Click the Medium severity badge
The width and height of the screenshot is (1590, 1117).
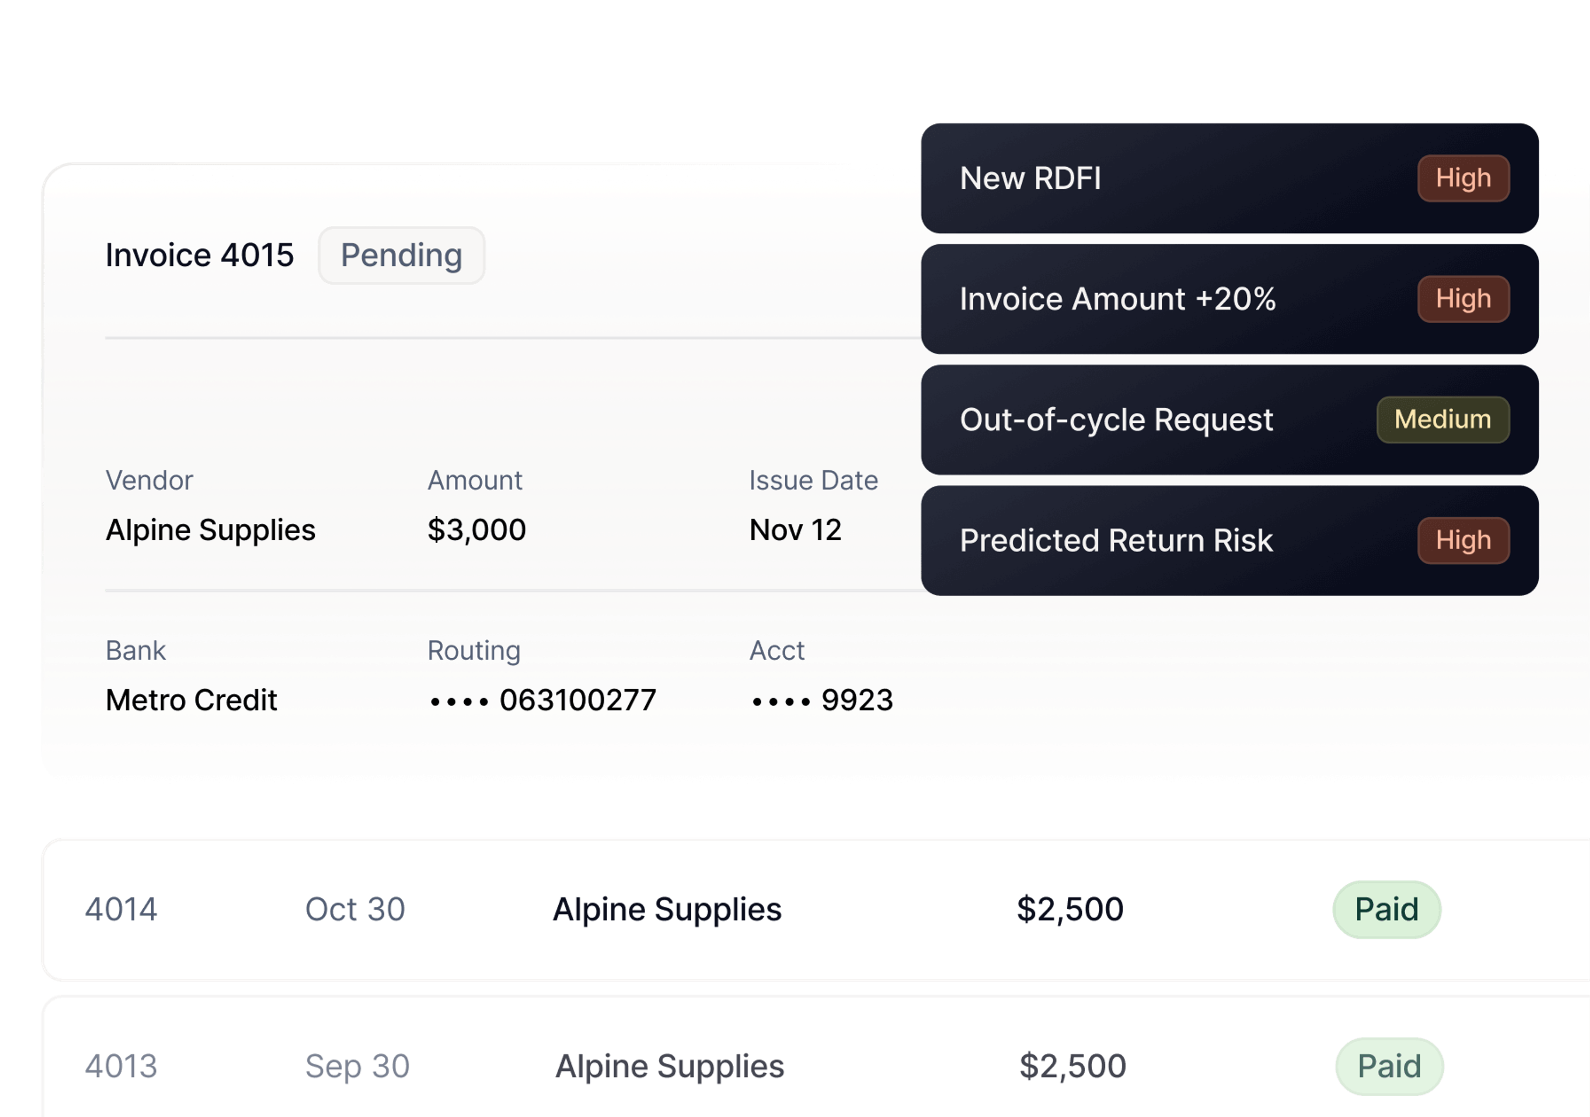click(x=1443, y=420)
